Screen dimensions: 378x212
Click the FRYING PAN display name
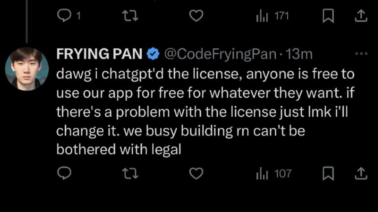(99, 54)
